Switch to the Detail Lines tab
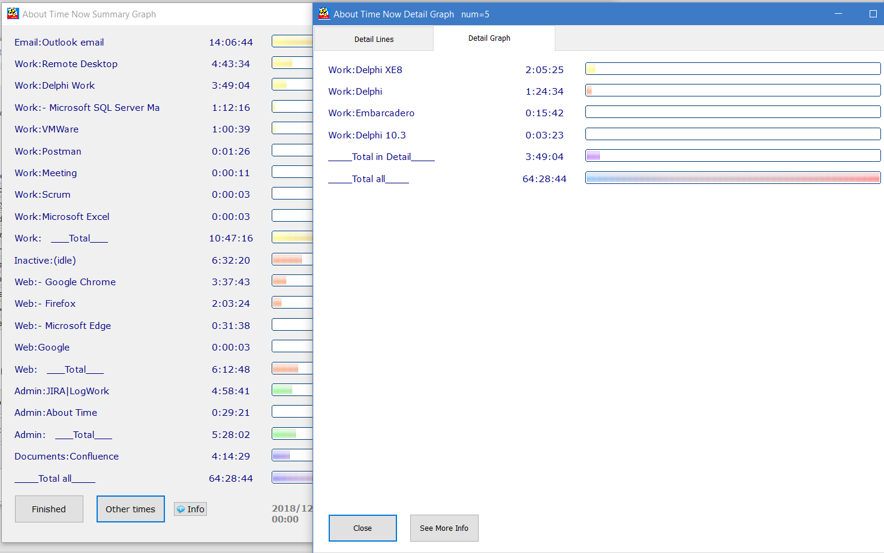This screenshot has height=553, width=884. click(374, 40)
